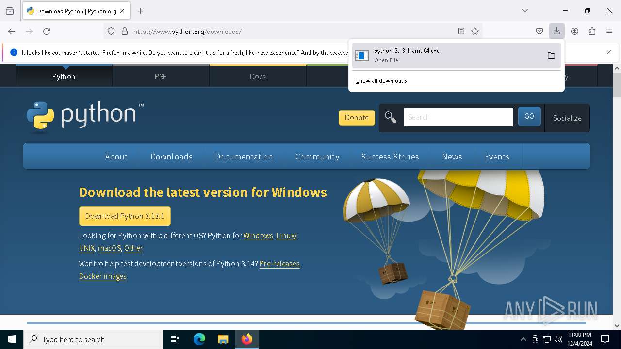Switch to the Docs top tab
The width and height of the screenshot is (621, 349).
coord(258,76)
